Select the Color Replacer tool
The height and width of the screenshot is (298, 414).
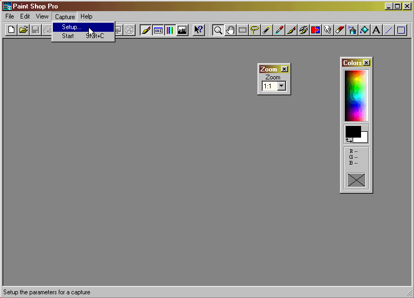pos(315,30)
